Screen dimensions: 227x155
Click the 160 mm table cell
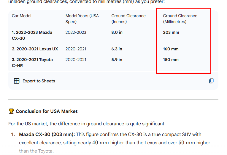tap(171, 49)
